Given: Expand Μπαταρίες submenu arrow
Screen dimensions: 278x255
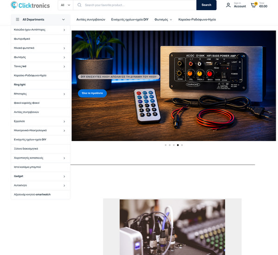Looking at the screenshot, I should point(64,94).
